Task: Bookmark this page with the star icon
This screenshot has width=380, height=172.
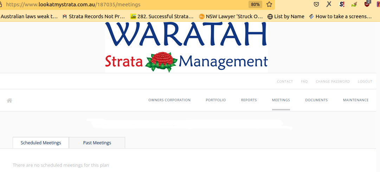Action: (269, 4)
